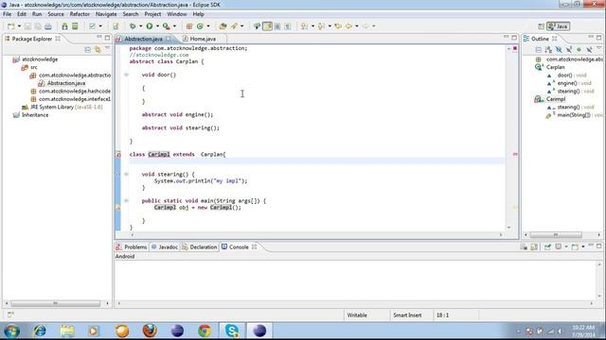Toggle Link with Editor in Package Explorer
The height and width of the screenshot is (340, 606).
click(98, 50)
